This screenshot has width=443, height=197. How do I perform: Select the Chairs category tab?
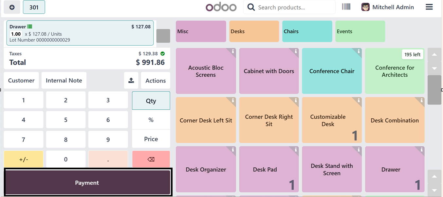[x=307, y=31]
